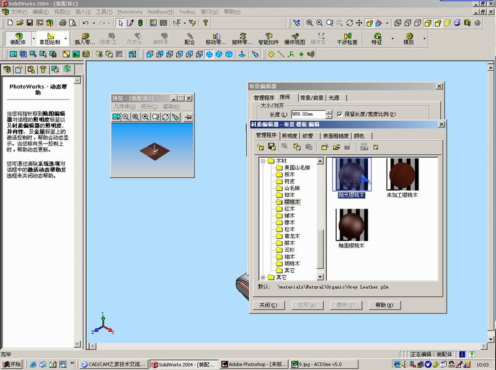Click the Rotate View icon in the view toolbar

(x=350, y=23)
